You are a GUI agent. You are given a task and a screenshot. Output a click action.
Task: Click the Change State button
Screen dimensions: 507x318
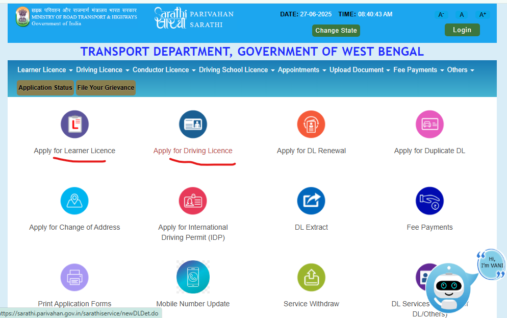(336, 31)
